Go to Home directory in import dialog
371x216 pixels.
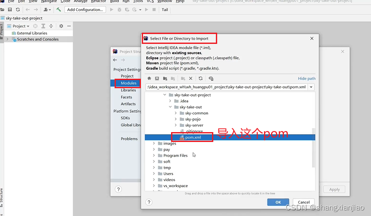[x=149, y=78]
